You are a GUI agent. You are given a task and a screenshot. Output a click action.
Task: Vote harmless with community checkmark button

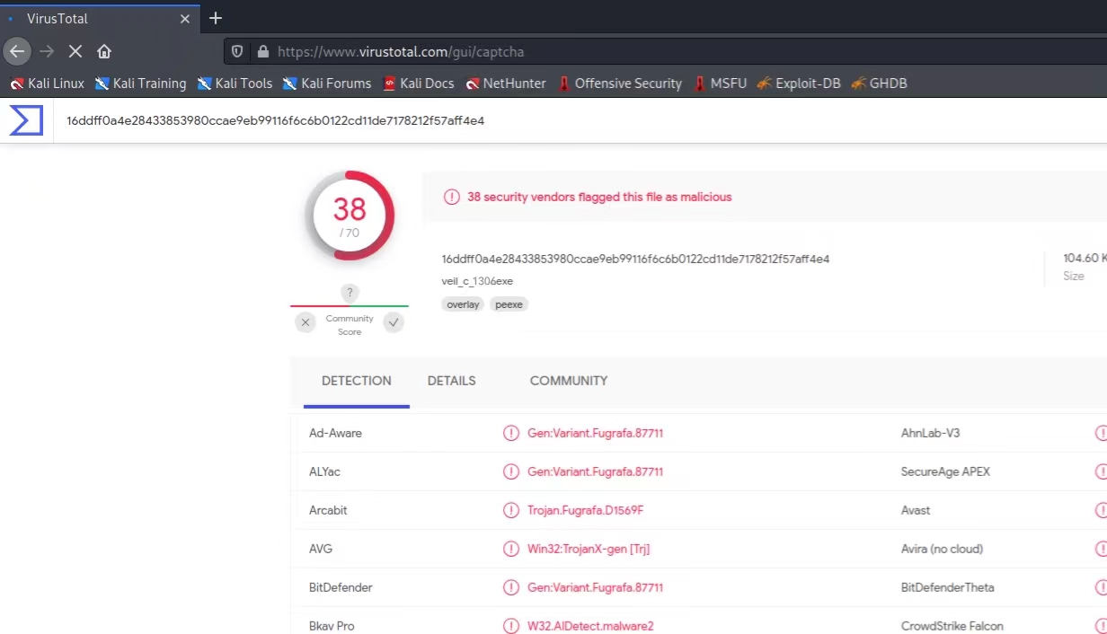point(394,322)
